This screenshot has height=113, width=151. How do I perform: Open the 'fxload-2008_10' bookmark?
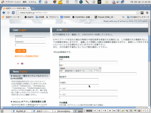pyautogui.click(x=105, y=17)
